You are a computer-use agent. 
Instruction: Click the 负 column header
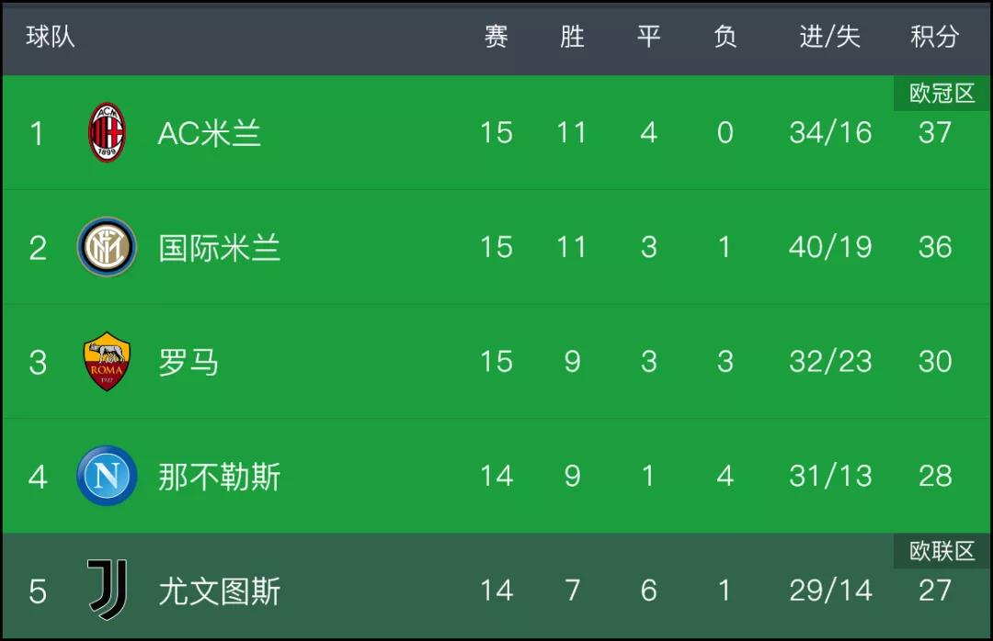click(725, 36)
